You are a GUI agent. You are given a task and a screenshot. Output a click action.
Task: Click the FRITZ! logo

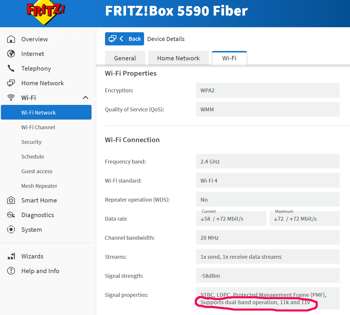click(x=46, y=12)
